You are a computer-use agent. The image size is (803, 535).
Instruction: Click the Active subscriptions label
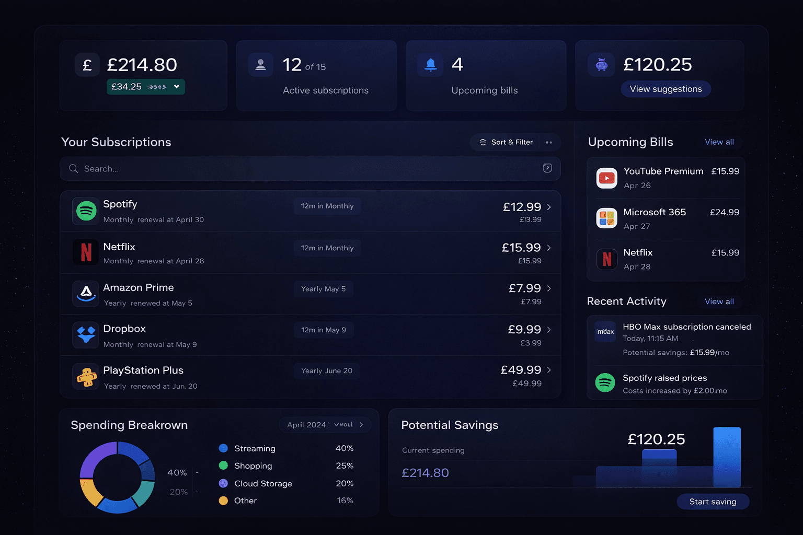(x=326, y=90)
